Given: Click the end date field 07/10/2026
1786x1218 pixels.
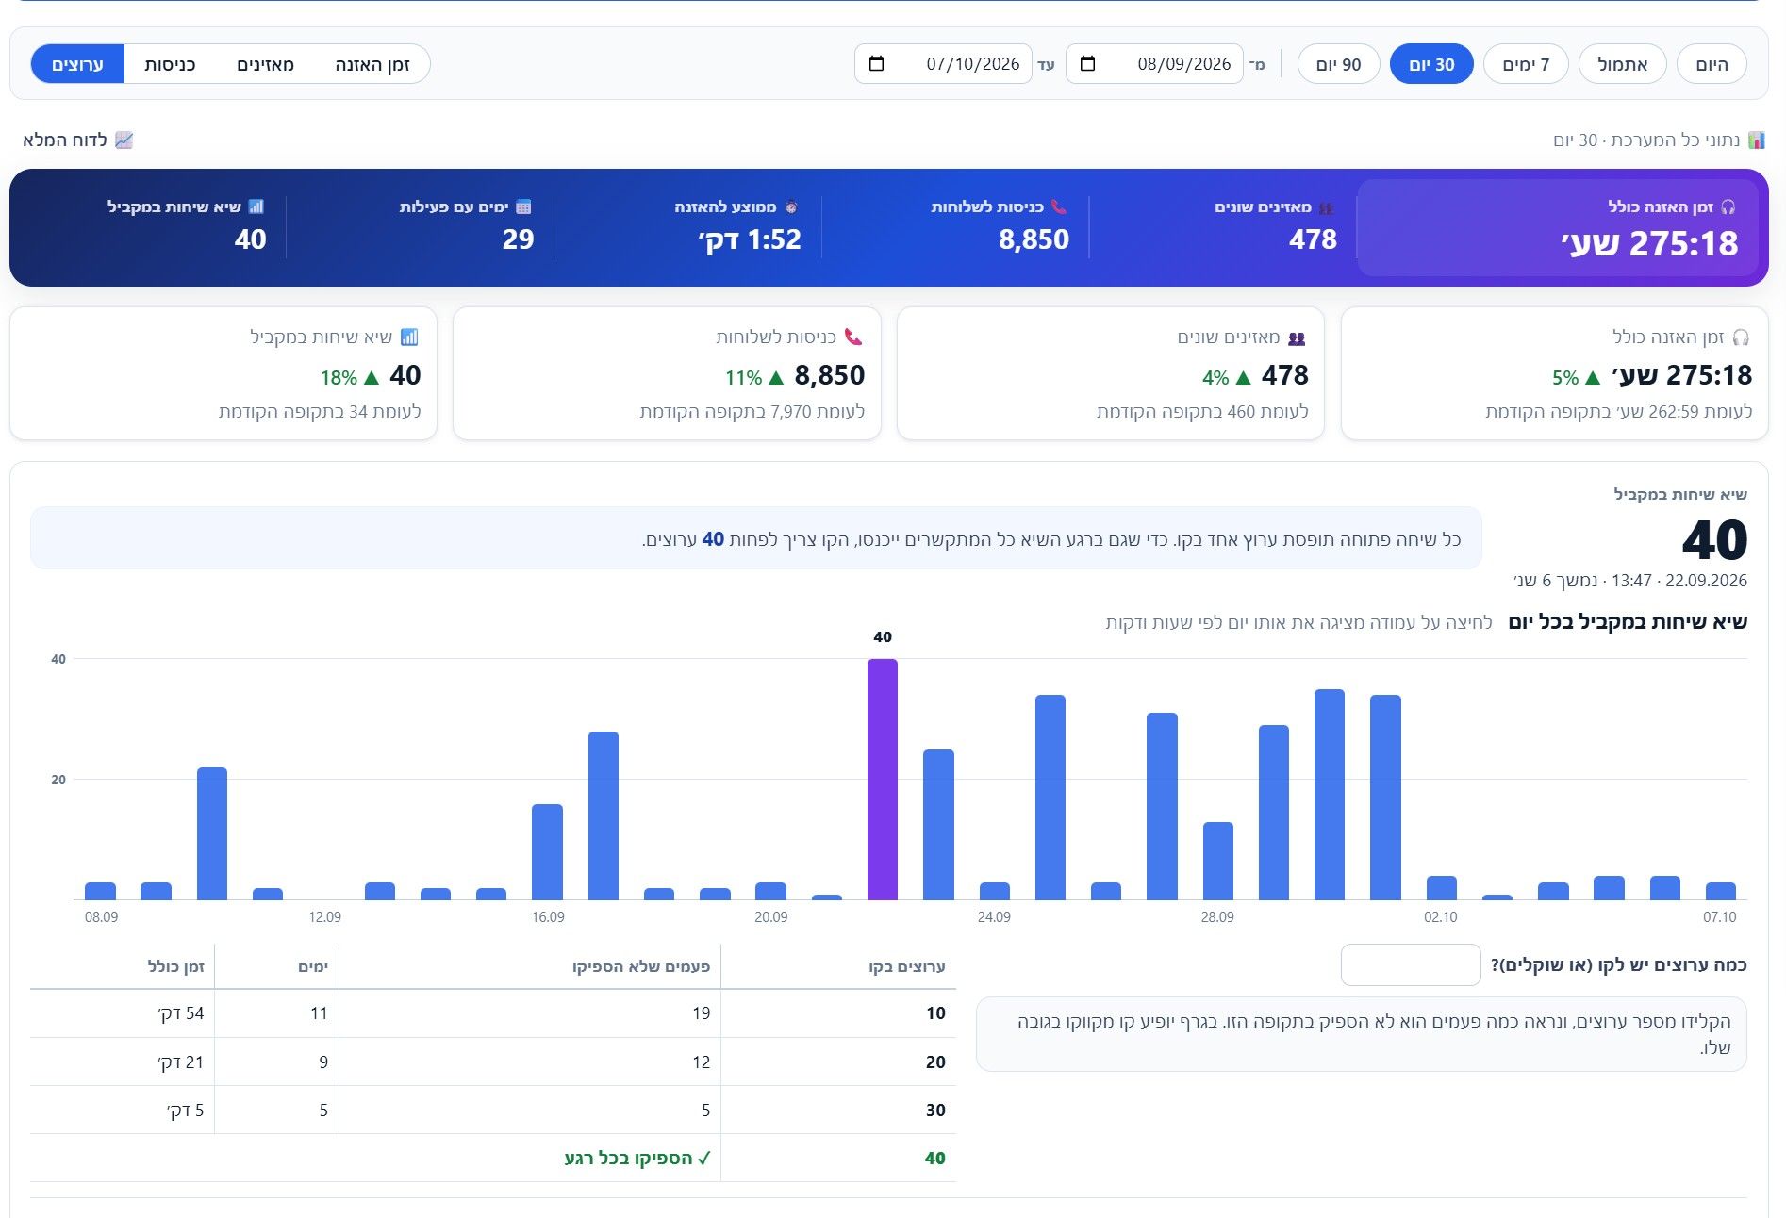Looking at the screenshot, I should click(943, 63).
